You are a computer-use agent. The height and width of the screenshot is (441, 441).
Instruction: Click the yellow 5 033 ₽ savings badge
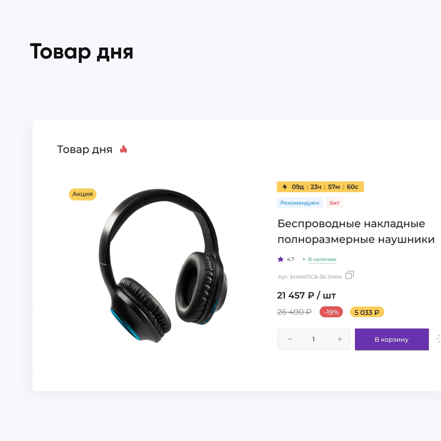coord(367,312)
